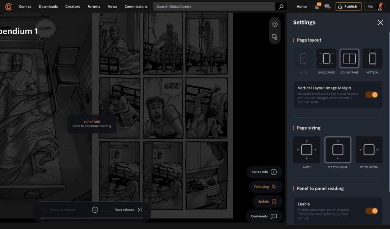Click the Update bookmark button
The width and height of the screenshot is (390, 229).
267,201
